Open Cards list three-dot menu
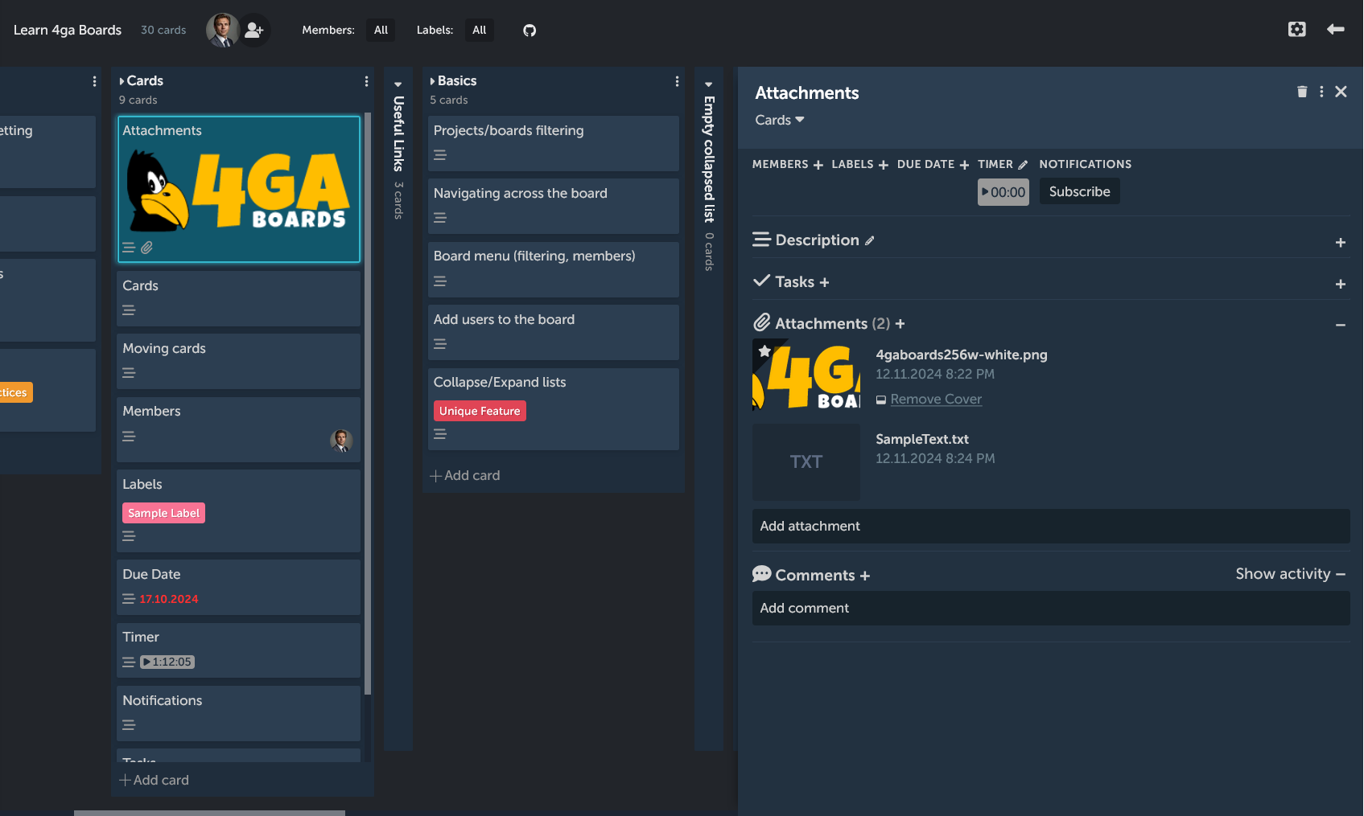The image size is (1364, 816). pos(366,81)
